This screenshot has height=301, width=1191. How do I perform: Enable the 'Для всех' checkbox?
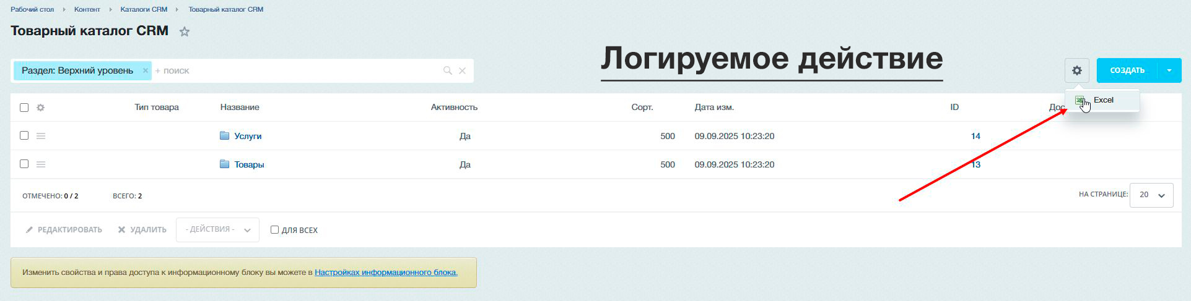(x=274, y=230)
